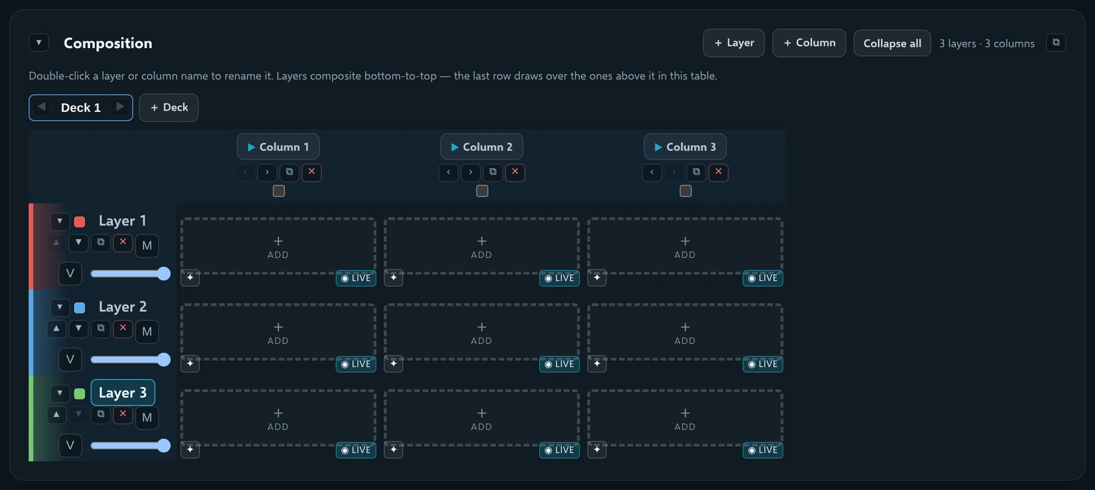
Task: Move Column 3 left with the chevron
Action: pos(652,172)
